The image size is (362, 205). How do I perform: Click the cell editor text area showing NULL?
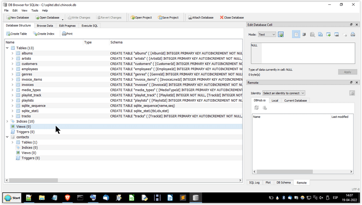pos(303,53)
